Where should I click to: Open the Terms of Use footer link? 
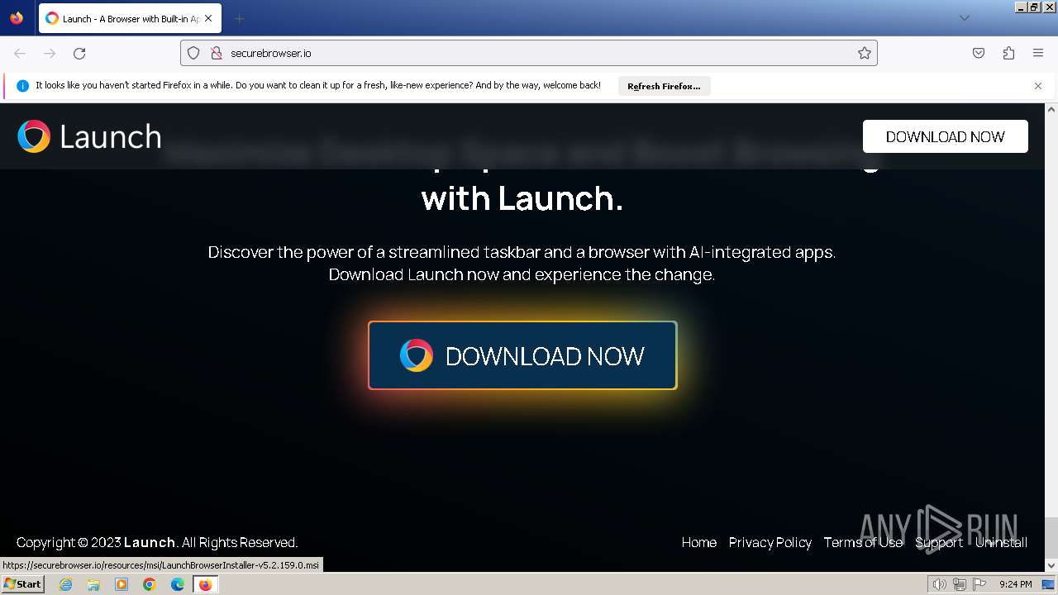click(863, 542)
